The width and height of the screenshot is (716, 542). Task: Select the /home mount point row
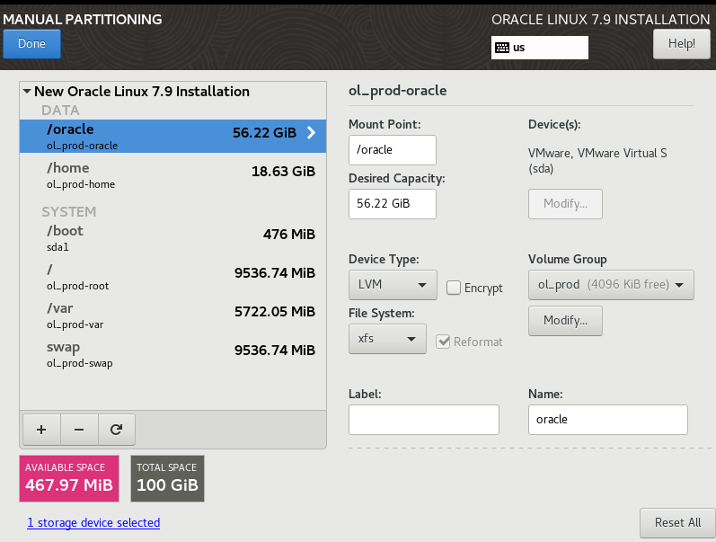173,175
